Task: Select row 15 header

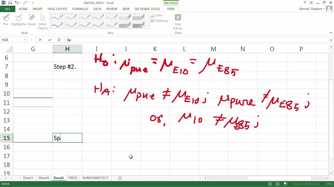Action: (7, 138)
